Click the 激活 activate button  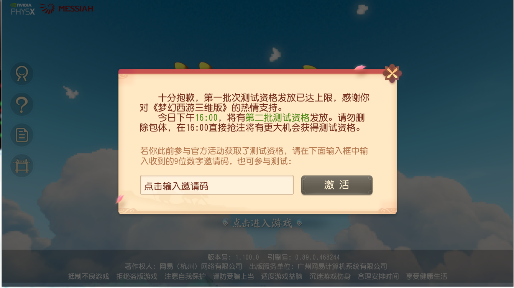(337, 185)
